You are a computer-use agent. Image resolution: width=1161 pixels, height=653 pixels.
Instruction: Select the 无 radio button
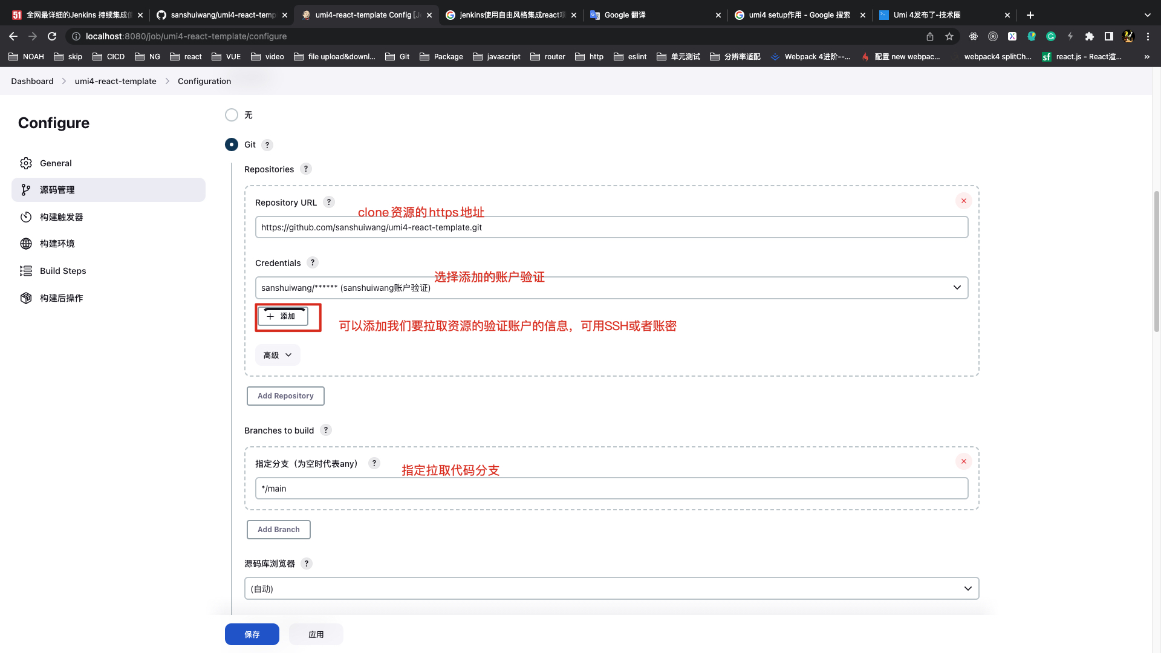click(x=231, y=115)
